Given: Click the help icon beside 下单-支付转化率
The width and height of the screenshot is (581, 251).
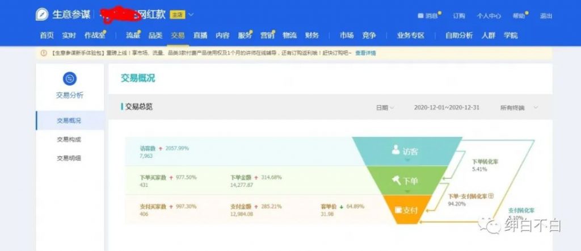Looking at the screenshot, I should tap(491, 196).
